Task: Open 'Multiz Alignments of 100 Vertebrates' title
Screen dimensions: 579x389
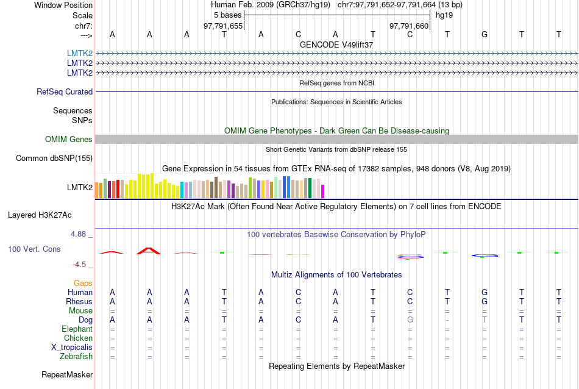Action: 336,275
